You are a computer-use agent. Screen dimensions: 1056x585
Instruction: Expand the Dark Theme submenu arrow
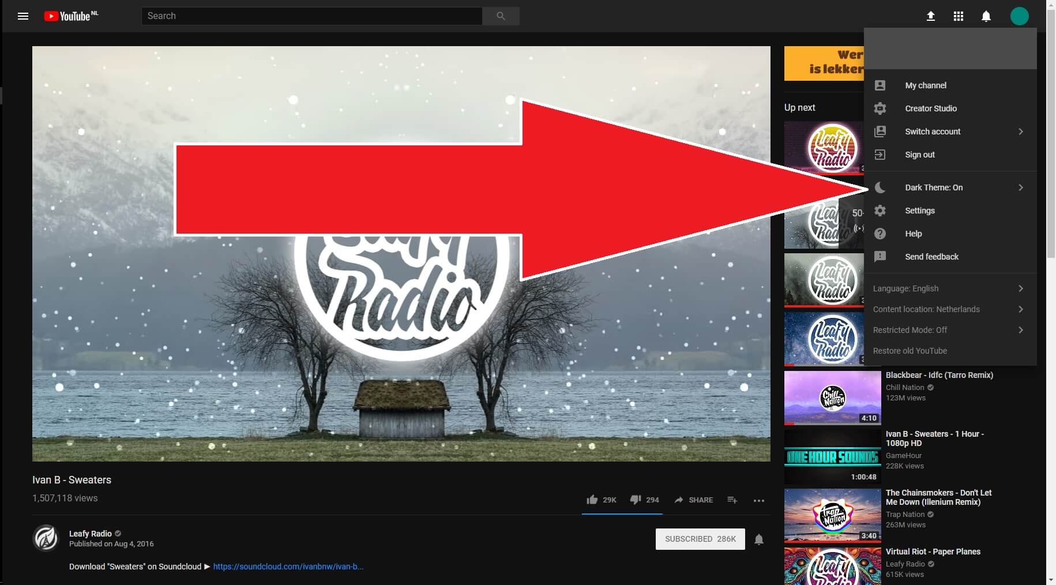[1021, 187]
